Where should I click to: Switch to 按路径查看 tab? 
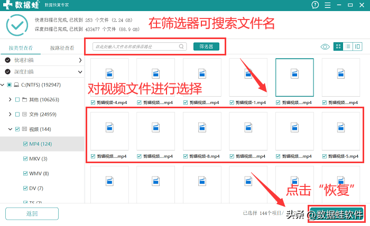tap(62, 48)
